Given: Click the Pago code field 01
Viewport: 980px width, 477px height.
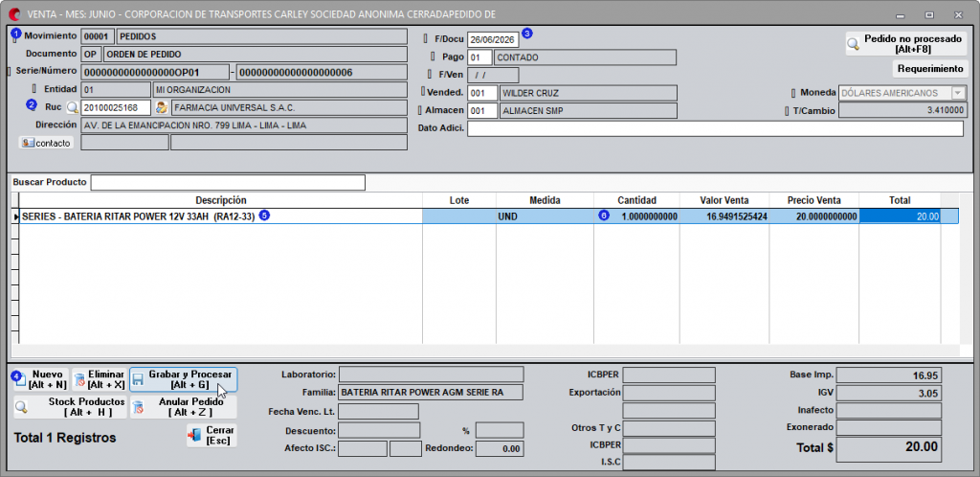Looking at the screenshot, I should click(479, 57).
